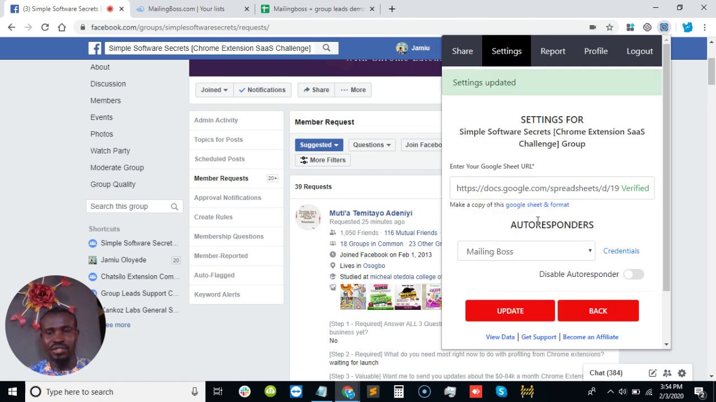Viewport: 716px width, 402px height.
Task: Open the Join Facebook filter dropdown
Action: point(423,145)
